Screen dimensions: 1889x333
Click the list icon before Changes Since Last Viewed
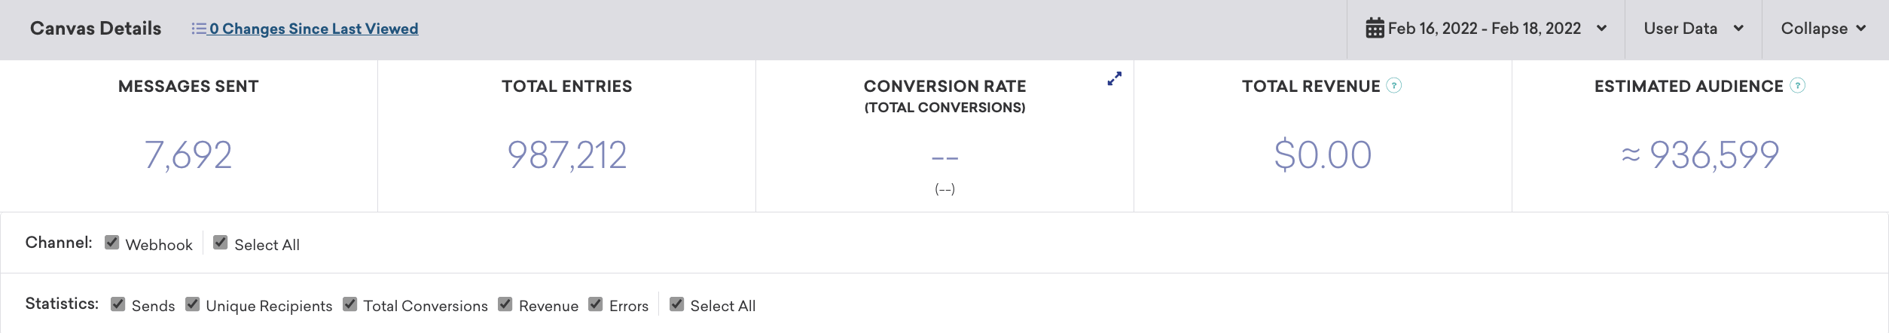pyautogui.click(x=199, y=29)
